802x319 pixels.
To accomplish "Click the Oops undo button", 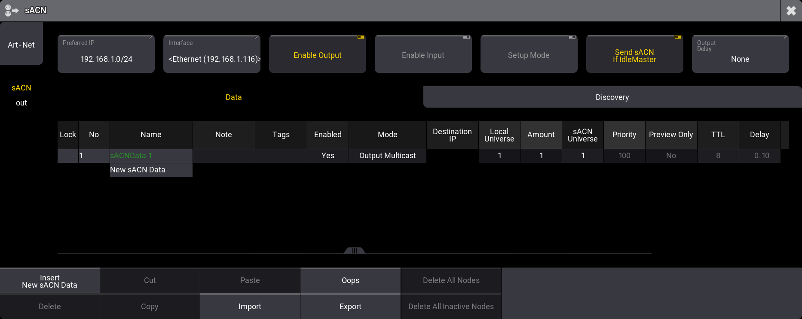I will tap(350, 280).
